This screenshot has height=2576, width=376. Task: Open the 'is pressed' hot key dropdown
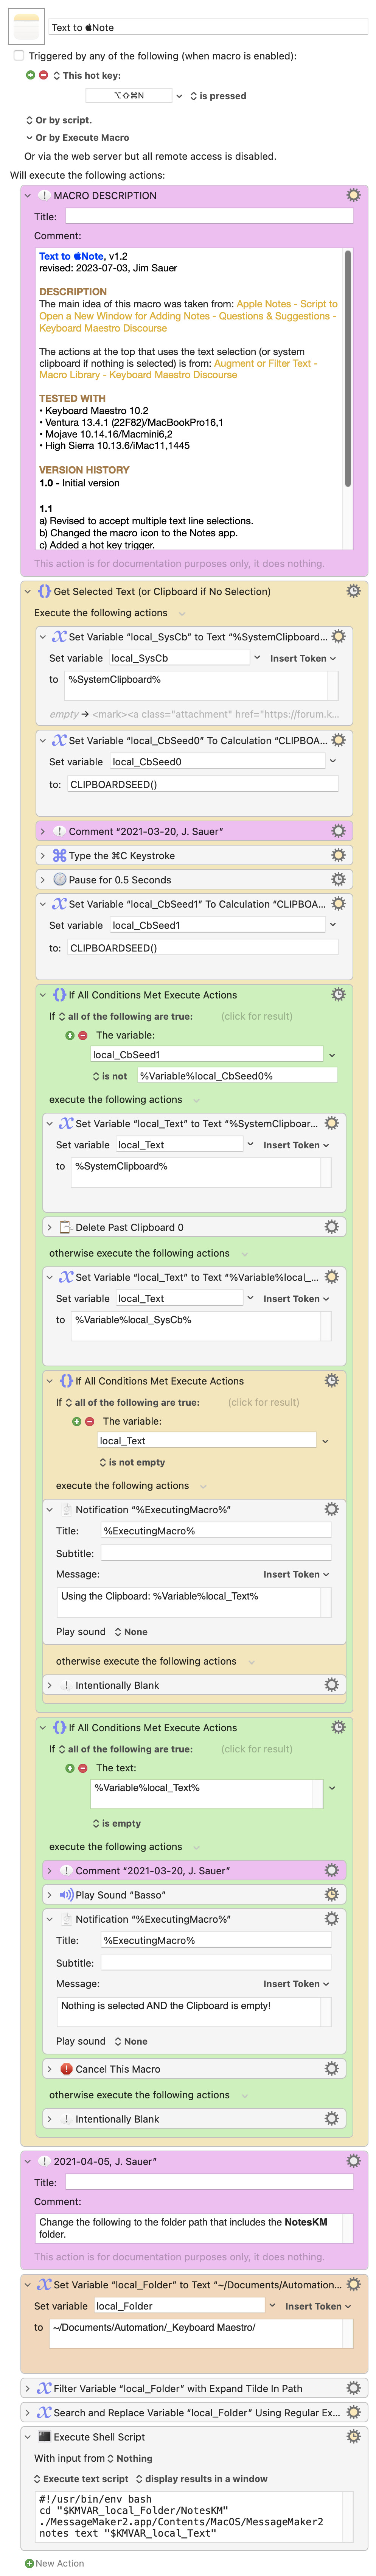pyautogui.click(x=217, y=96)
